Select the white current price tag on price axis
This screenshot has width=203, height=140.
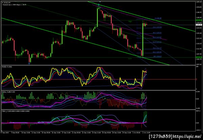pos(199,25)
